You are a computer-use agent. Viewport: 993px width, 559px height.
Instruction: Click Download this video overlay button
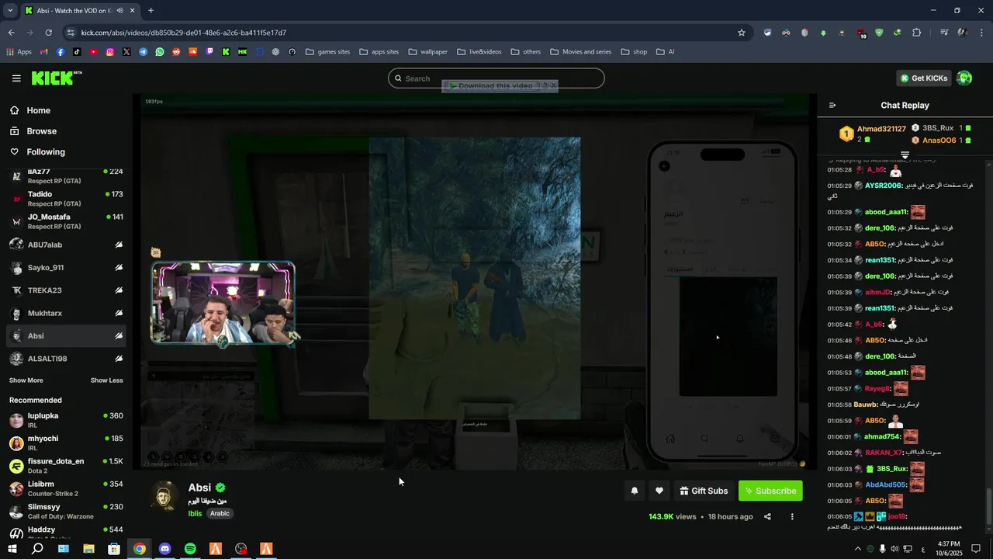[491, 85]
